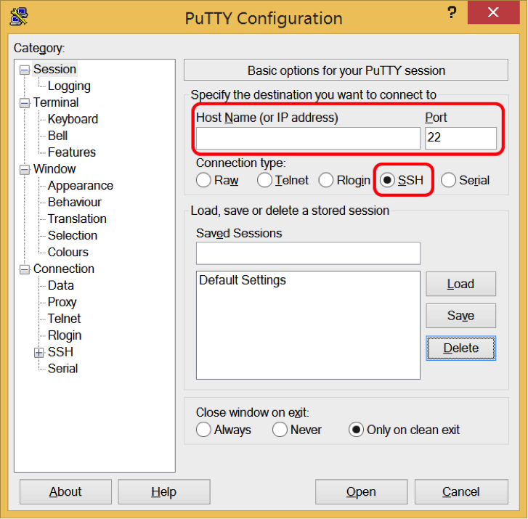Open the Selection category

pyautogui.click(x=73, y=235)
